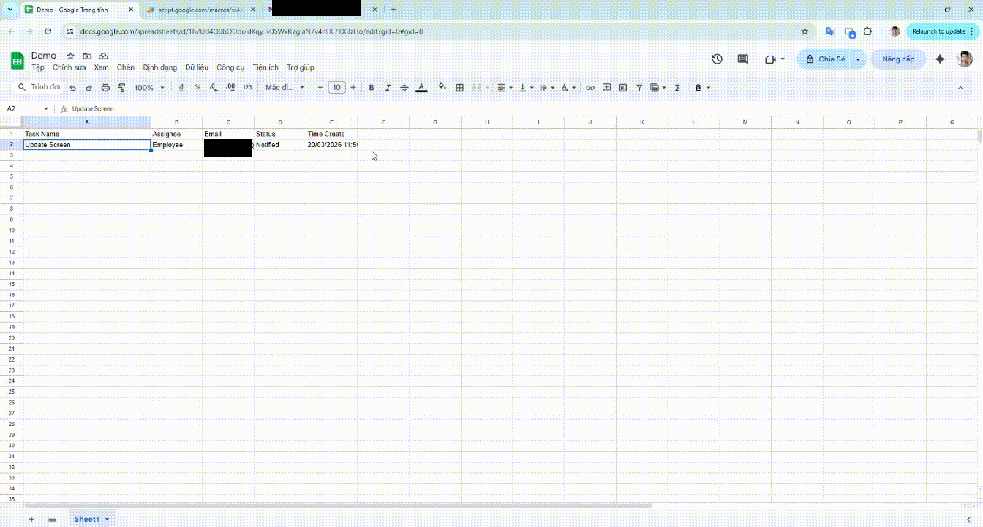Apply strikethrough formatting
This screenshot has width=983, height=527.
[x=404, y=87]
